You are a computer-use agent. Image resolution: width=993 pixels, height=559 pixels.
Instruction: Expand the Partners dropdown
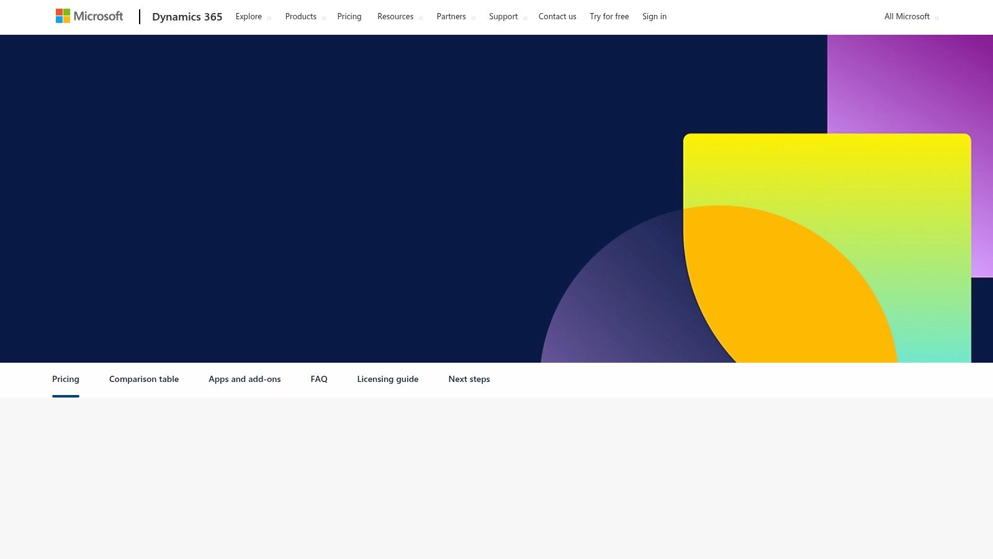pos(456,17)
